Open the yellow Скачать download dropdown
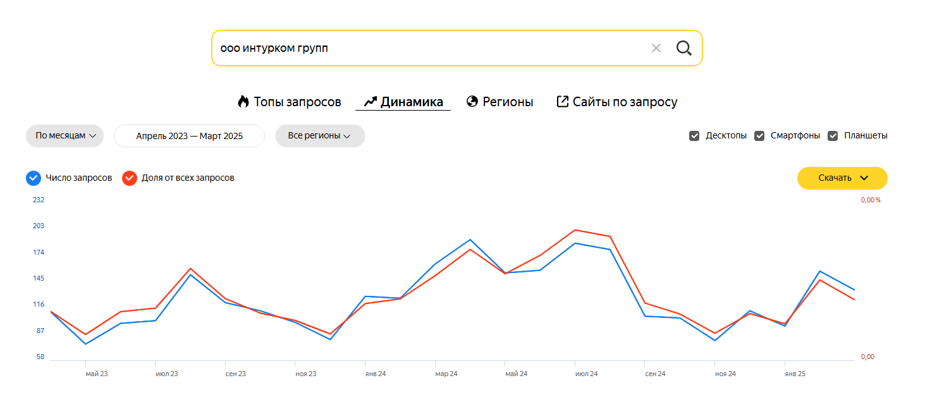The height and width of the screenshot is (397, 925). pyautogui.click(x=842, y=178)
